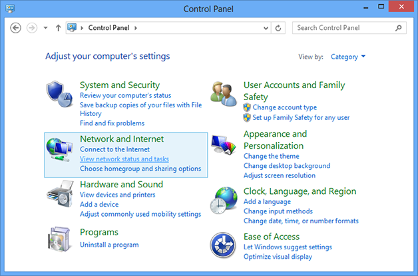Click View network status and tasks link
The width and height of the screenshot is (418, 276).
(124, 159)
